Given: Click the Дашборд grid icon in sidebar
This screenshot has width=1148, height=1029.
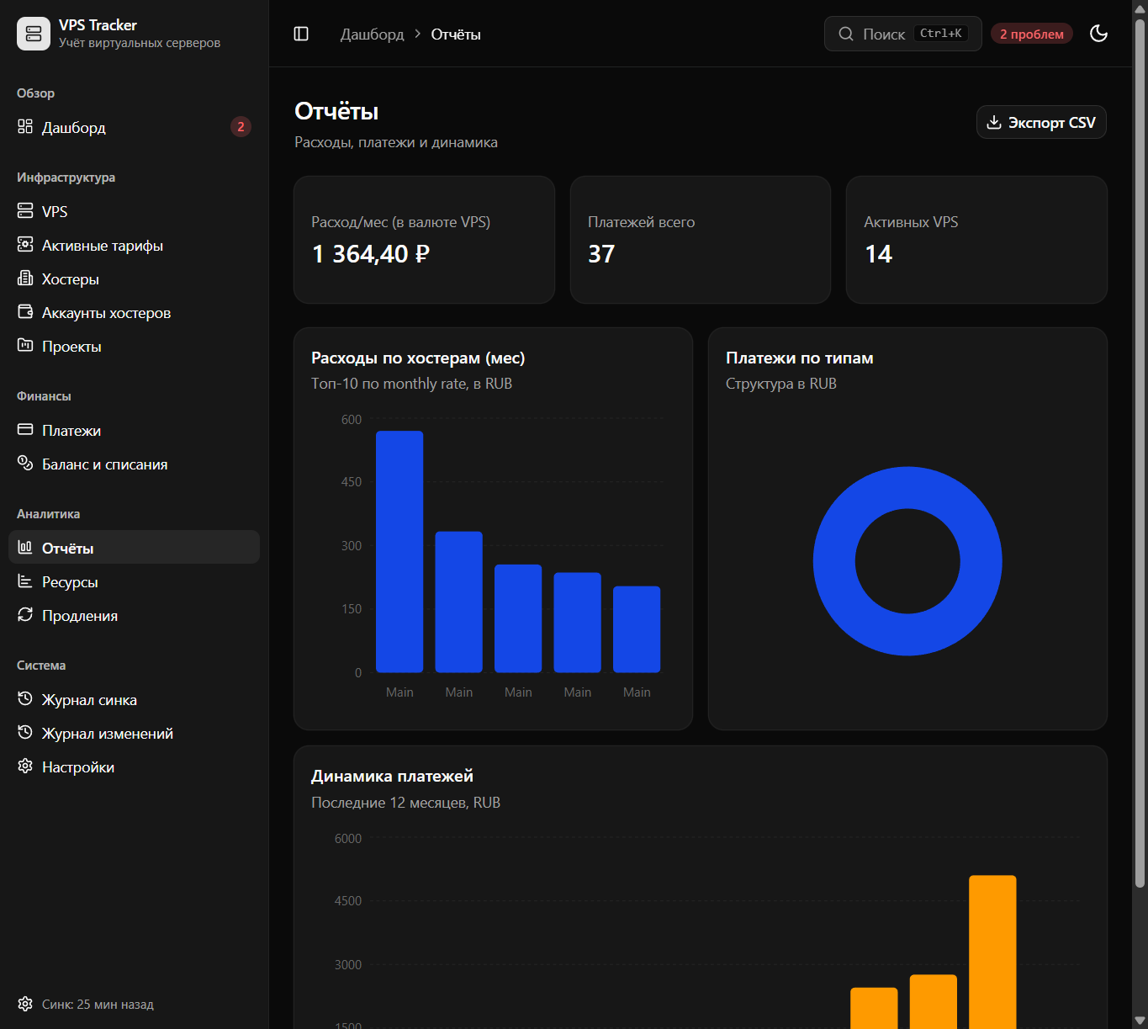Looking at the screenshot, I should pos(25,126).
